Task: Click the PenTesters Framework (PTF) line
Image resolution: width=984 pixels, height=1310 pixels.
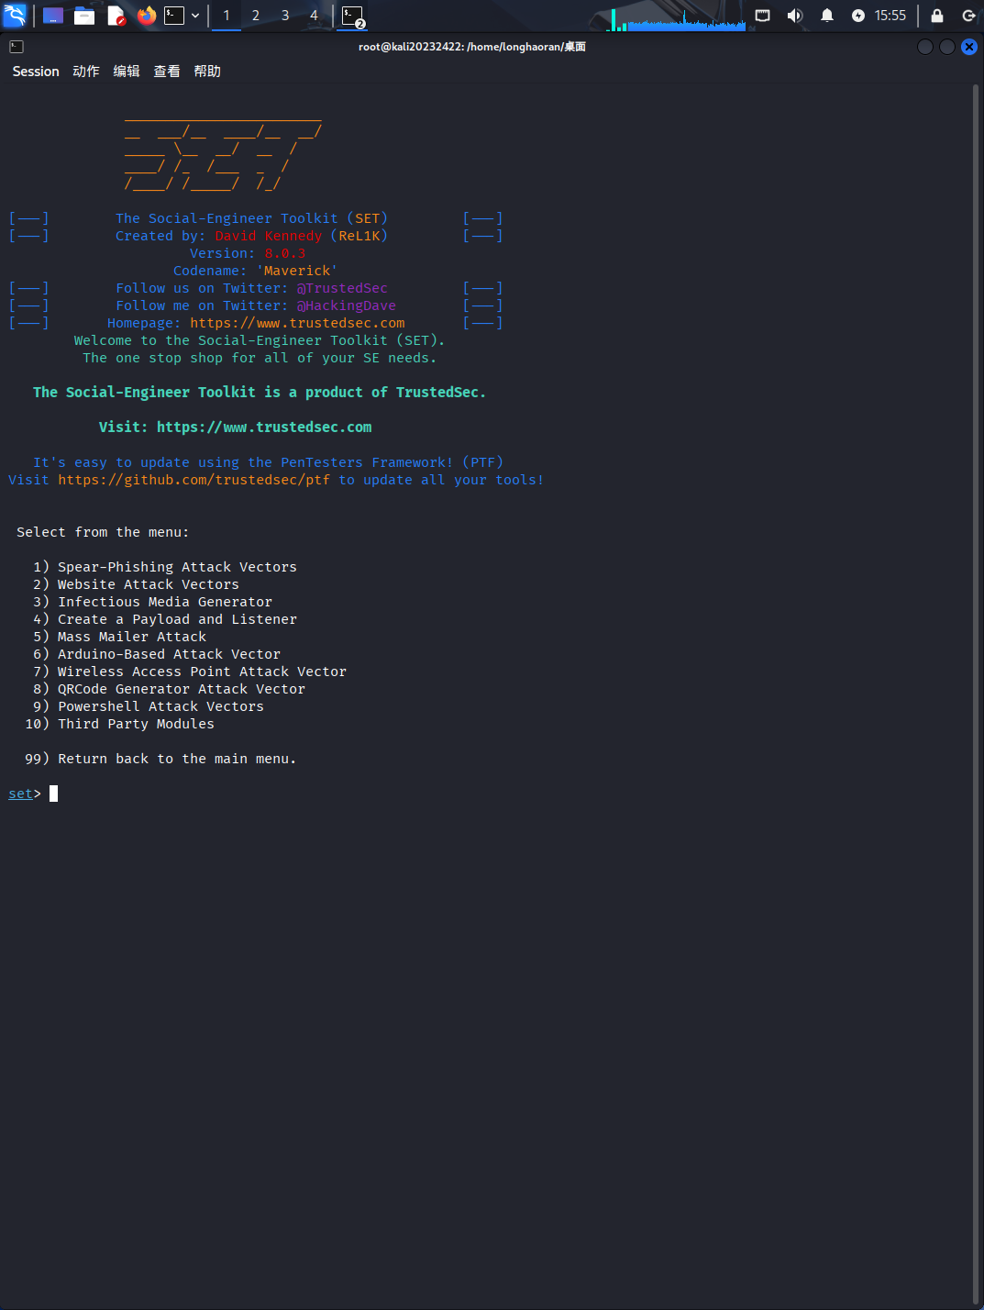Action: pyautogui.click(x=269, y=462)
